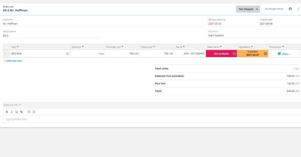Show help for Item column
This screenshot has height=157, width=301.
(18, 47)
